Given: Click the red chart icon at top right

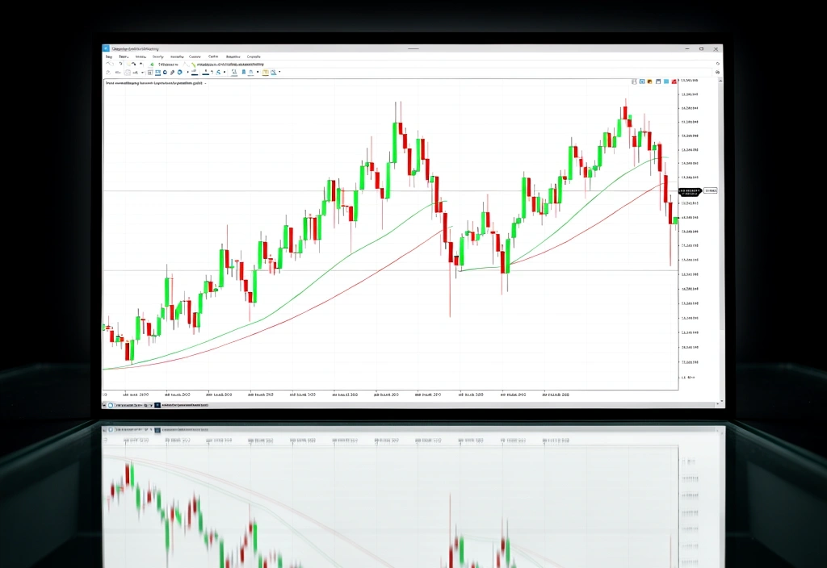Looking at the screenshot, I should 675,81.
